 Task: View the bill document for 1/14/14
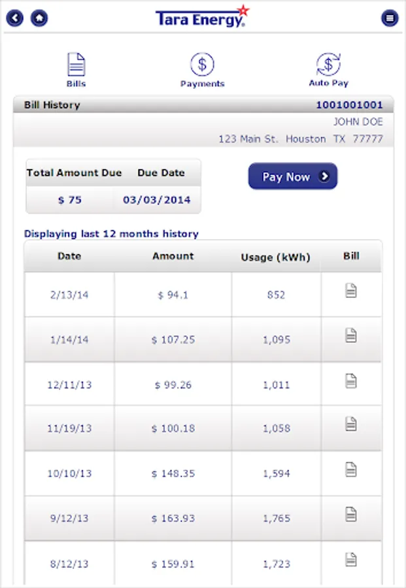(x=351, y=335)
